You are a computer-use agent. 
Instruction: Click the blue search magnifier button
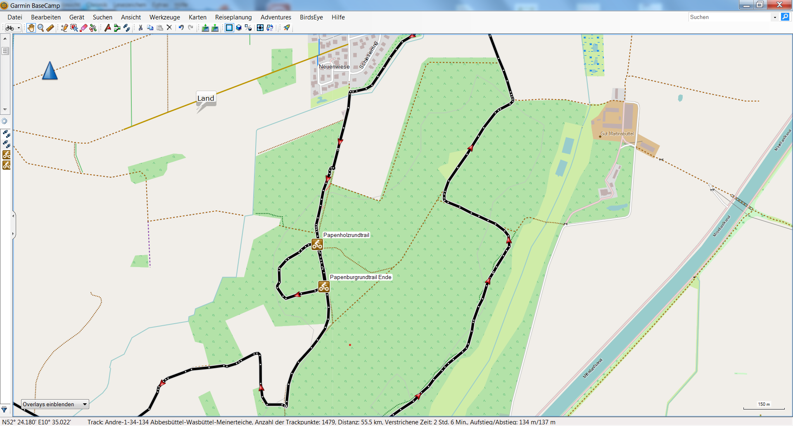click(x=785, y=17)
